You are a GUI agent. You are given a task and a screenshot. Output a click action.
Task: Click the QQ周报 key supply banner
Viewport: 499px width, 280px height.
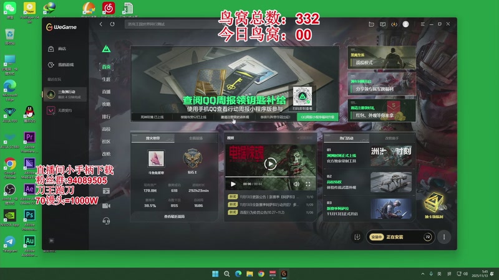tap(235, 80)
